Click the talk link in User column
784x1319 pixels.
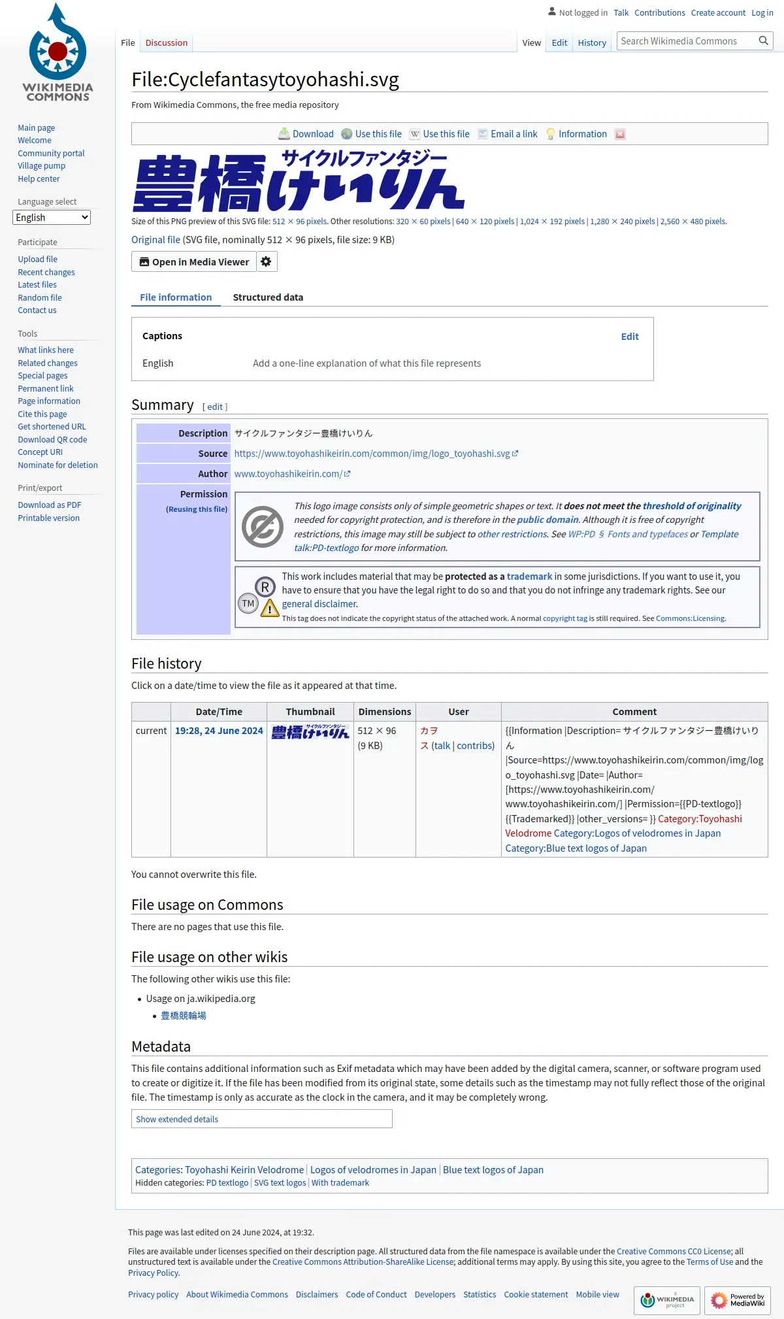442,746
